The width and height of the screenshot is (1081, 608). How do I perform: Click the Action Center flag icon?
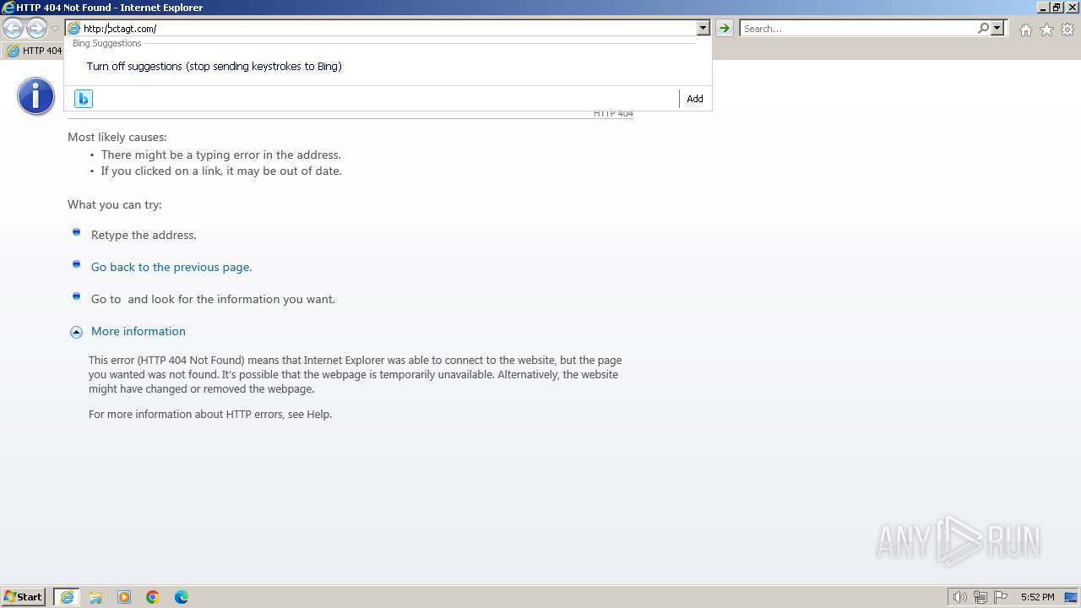[x=1001, y=597]
